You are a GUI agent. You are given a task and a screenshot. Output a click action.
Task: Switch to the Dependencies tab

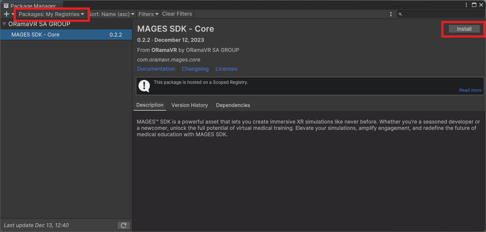point(233,105)
